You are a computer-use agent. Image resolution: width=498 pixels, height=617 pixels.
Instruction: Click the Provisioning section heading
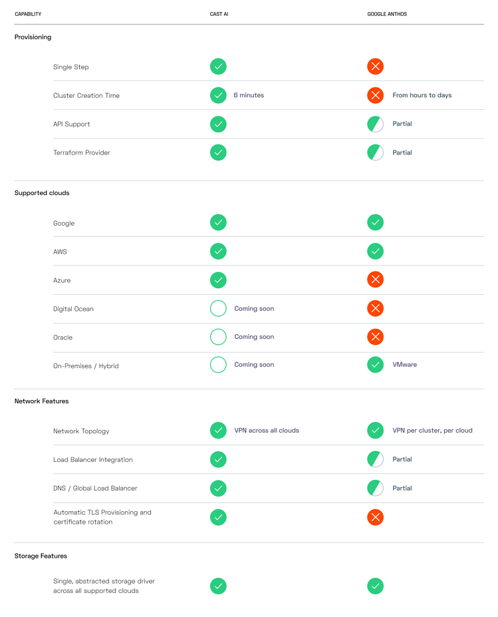[33, 37]
